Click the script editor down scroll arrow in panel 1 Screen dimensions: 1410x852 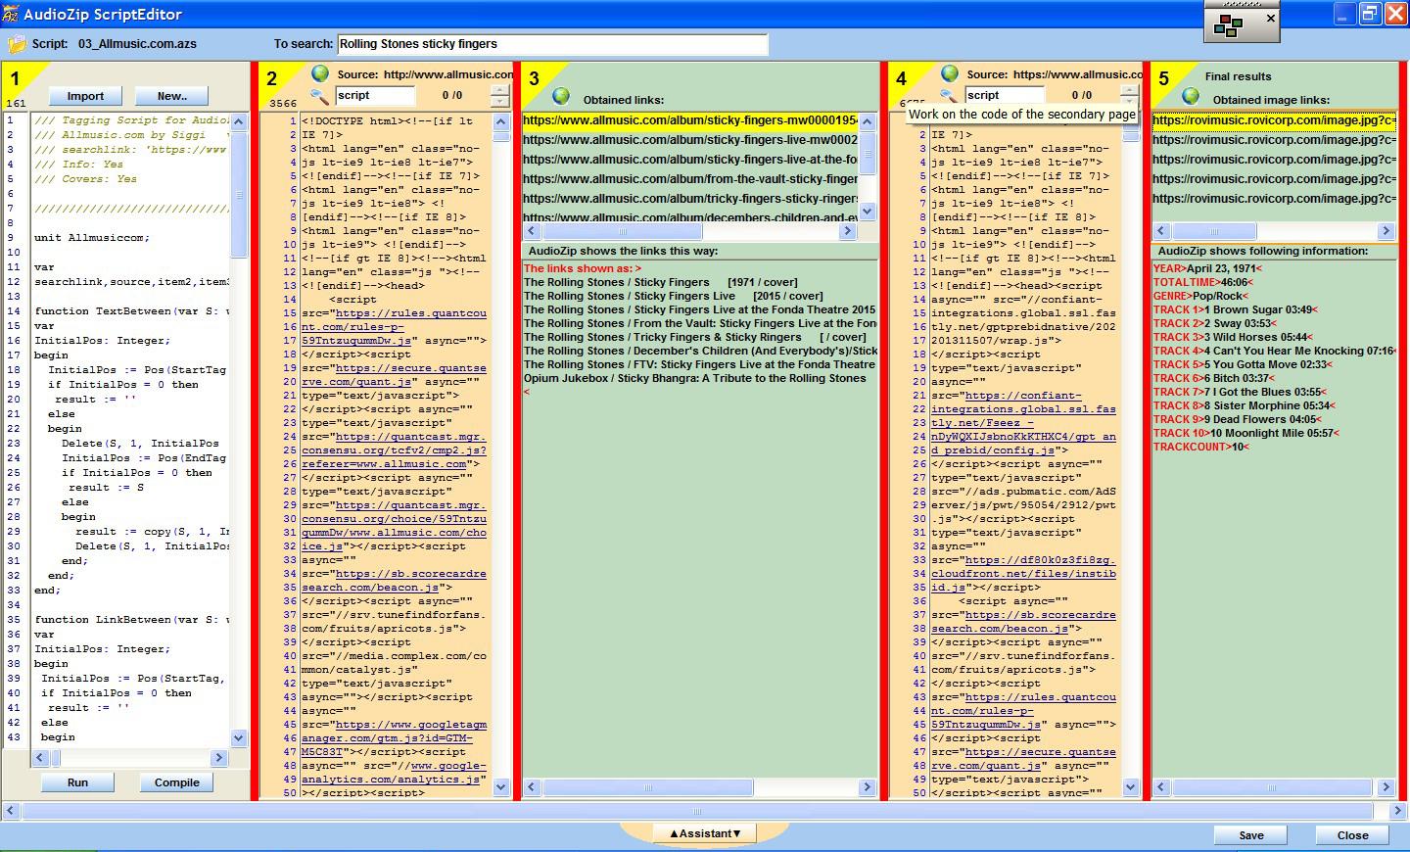240,737
